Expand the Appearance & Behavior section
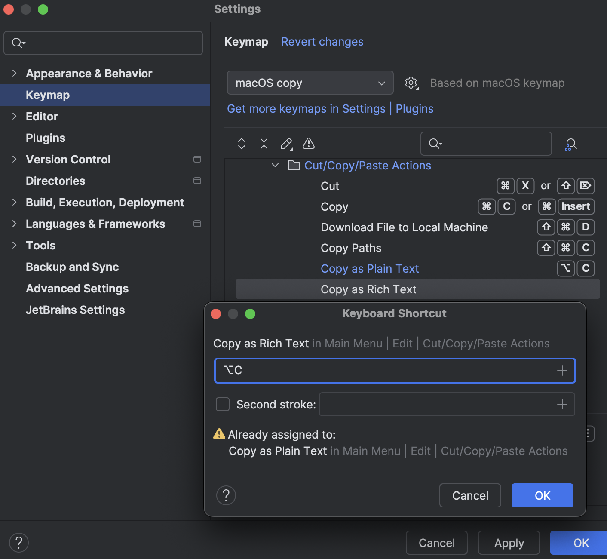The height and width of the screenshot is (559, 607). pyautogui.click(x=14, y=73)
